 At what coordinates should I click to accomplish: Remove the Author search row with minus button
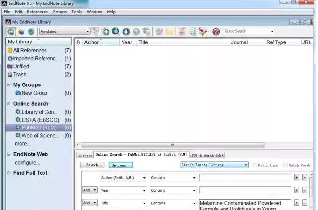305,178
